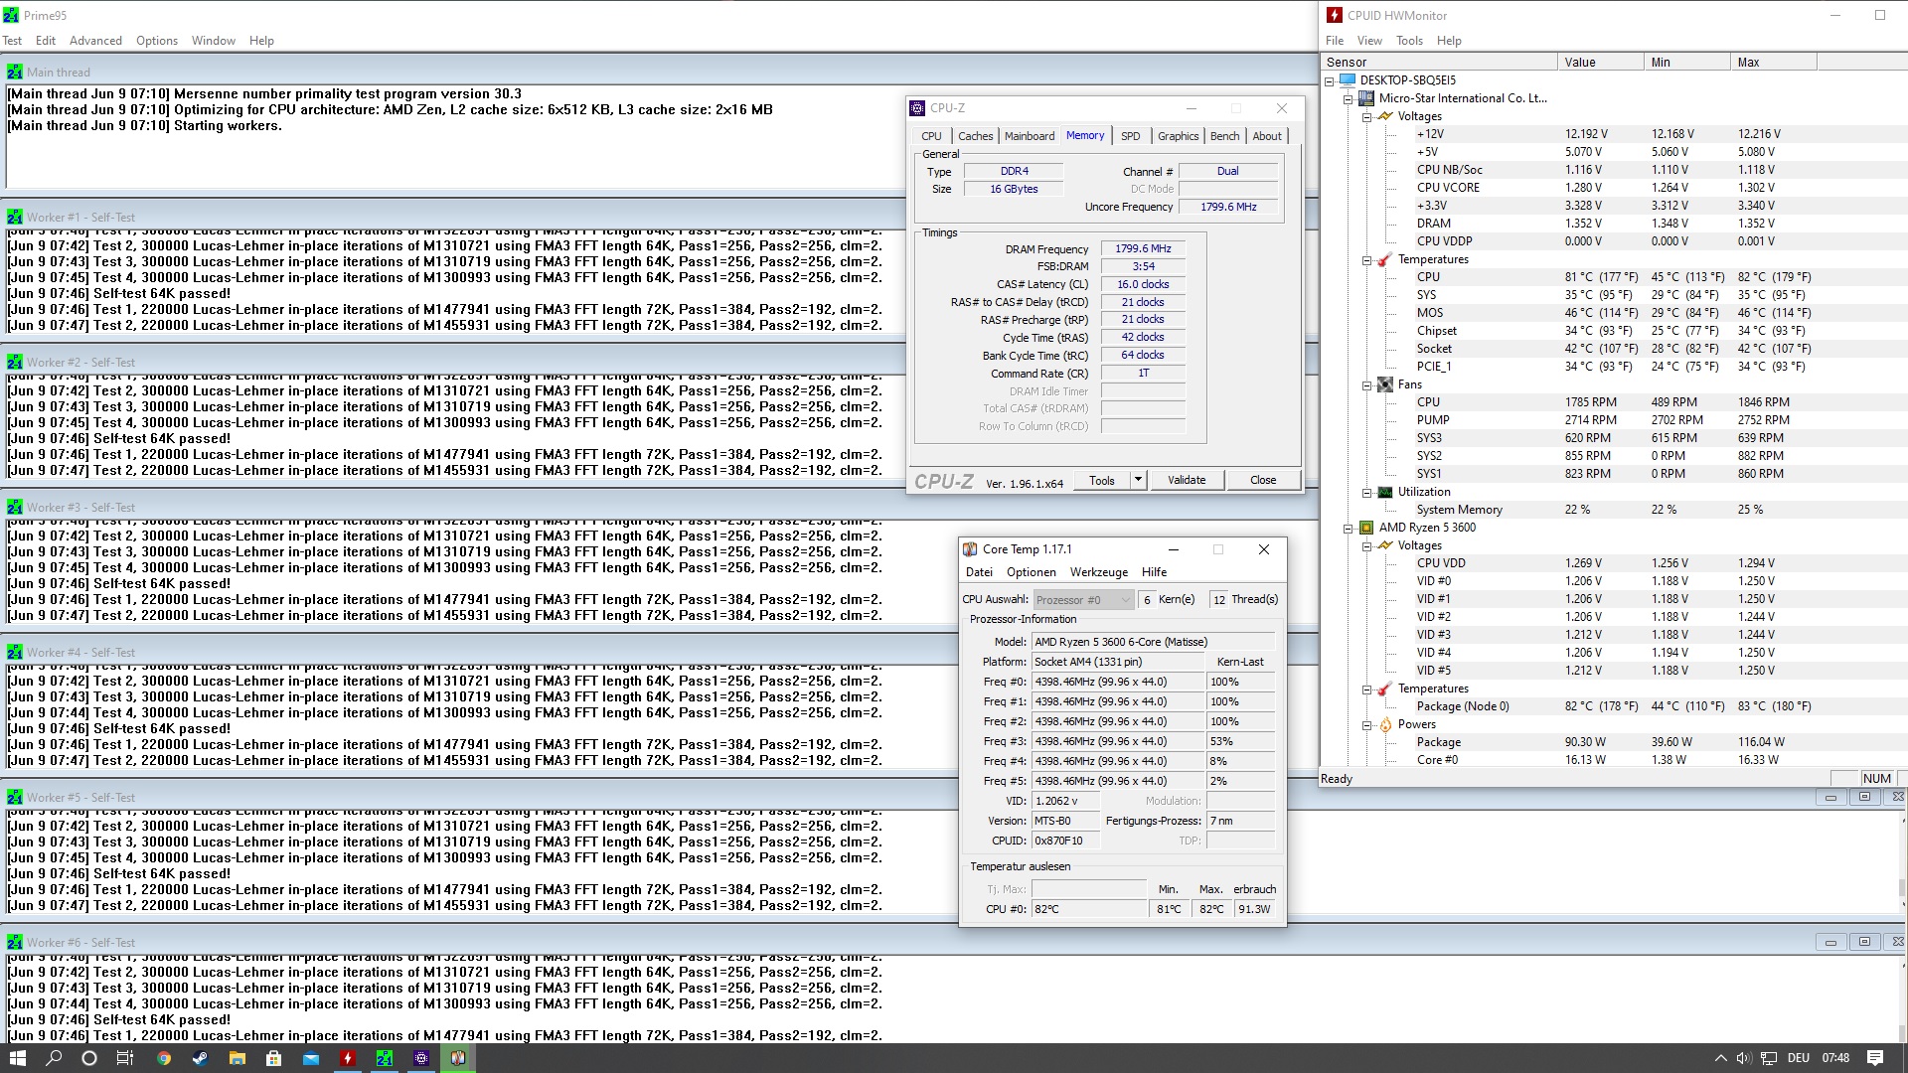
Task: Switch to the SPD tab in CPU-Z
Action: [1130, 136]
